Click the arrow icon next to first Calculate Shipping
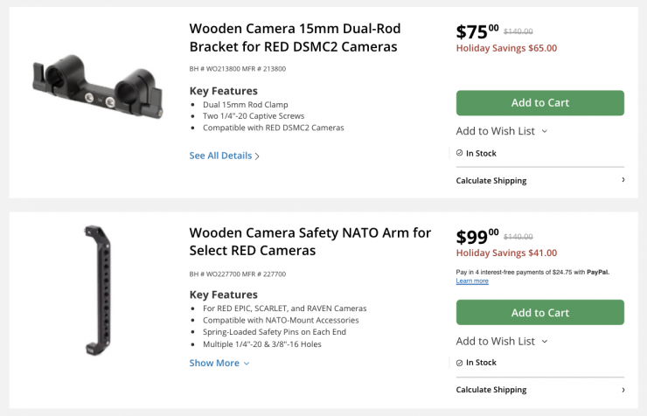The image size is (647, 416). coord(623,180)
